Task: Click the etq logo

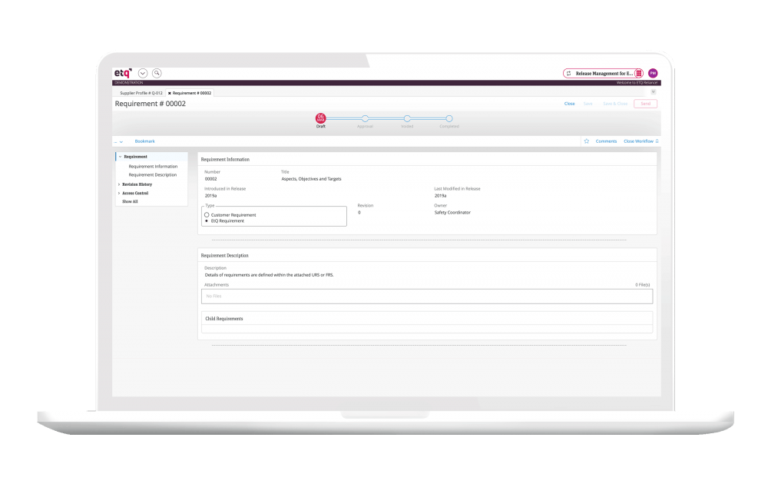Action: (x=121, y=72)
